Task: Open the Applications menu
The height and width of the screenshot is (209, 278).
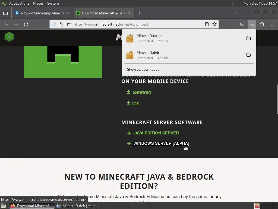Action: pyautogui.click(x=19, y=3)
